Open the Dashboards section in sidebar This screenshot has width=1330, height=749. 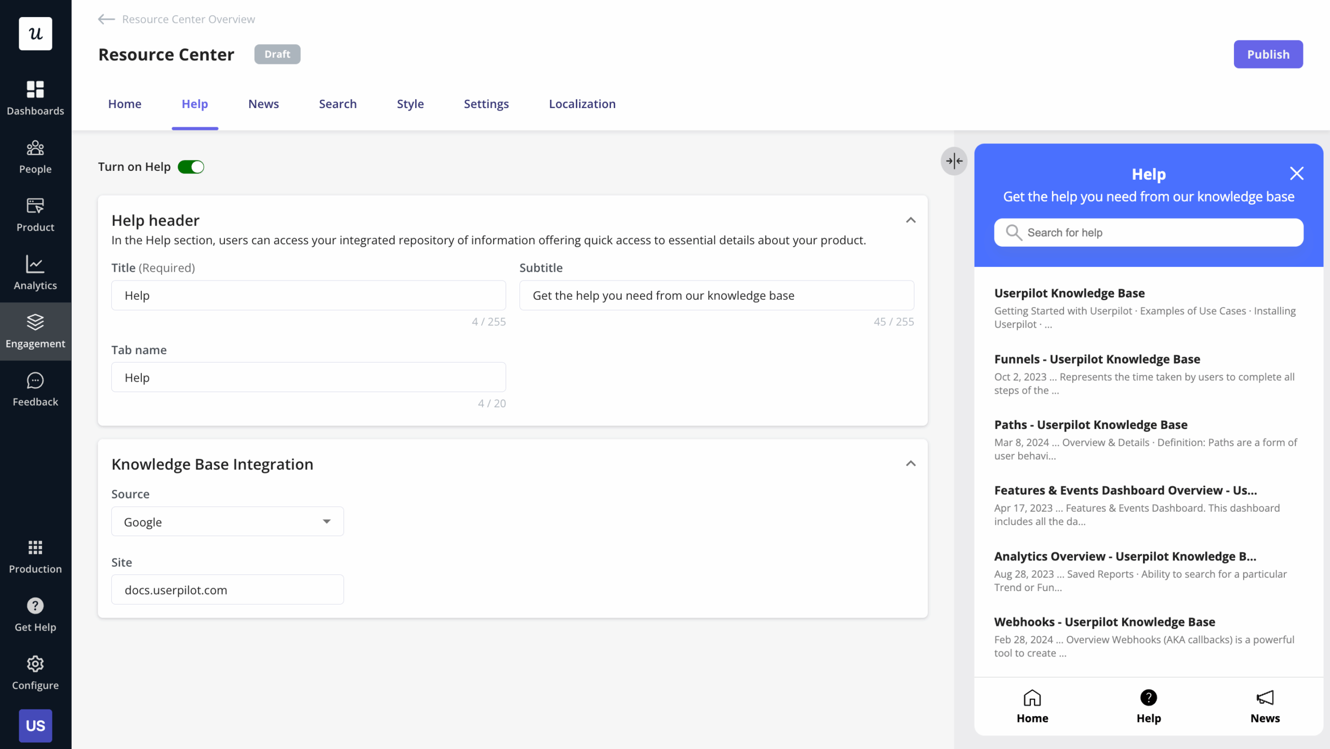35,97
